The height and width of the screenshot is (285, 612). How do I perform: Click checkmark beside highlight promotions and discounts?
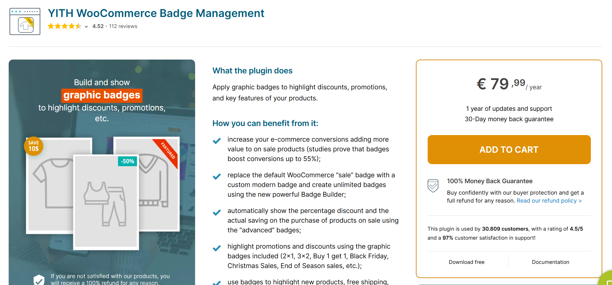click(217, 248)
